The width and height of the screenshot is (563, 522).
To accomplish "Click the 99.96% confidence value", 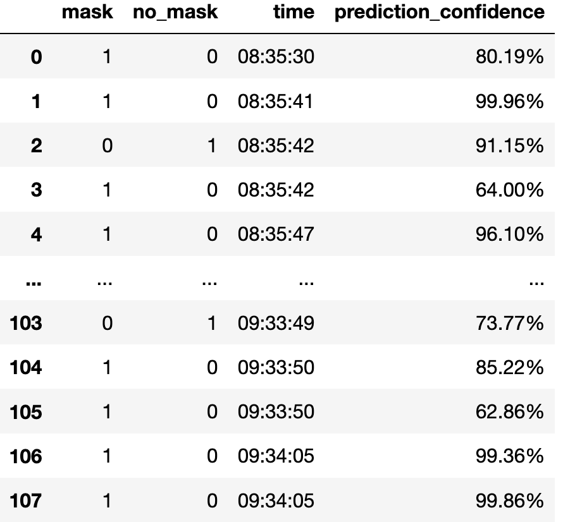I will [510, 102].
